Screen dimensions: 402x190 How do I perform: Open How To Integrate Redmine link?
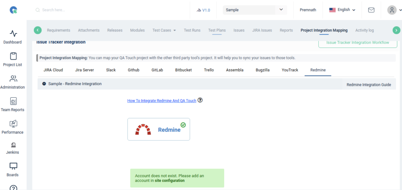click(161, 100)
